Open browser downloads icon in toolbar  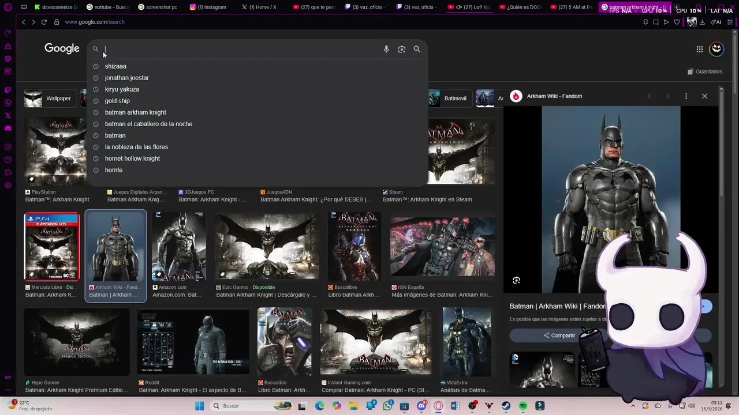(702, 22)
